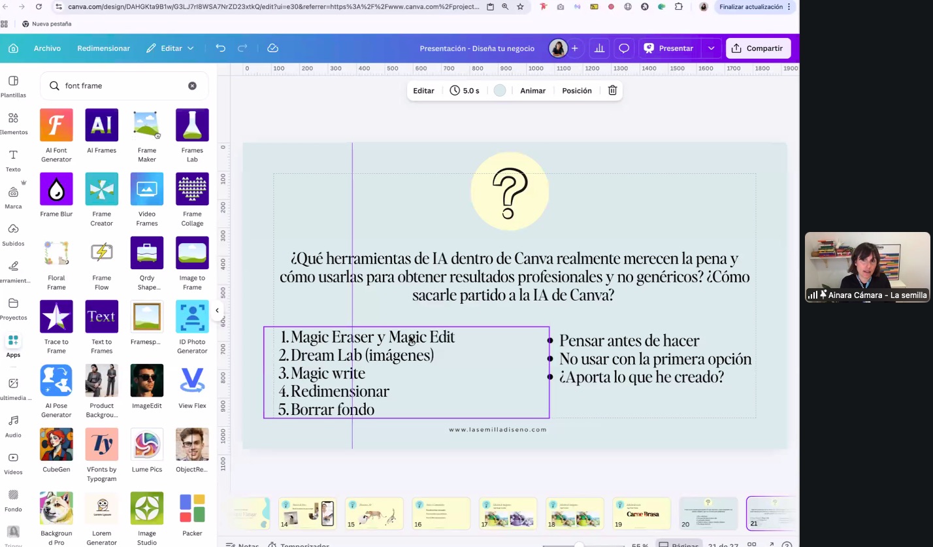
Task: Change the 5.0 s page duration
Action: (x=465, y=91)
